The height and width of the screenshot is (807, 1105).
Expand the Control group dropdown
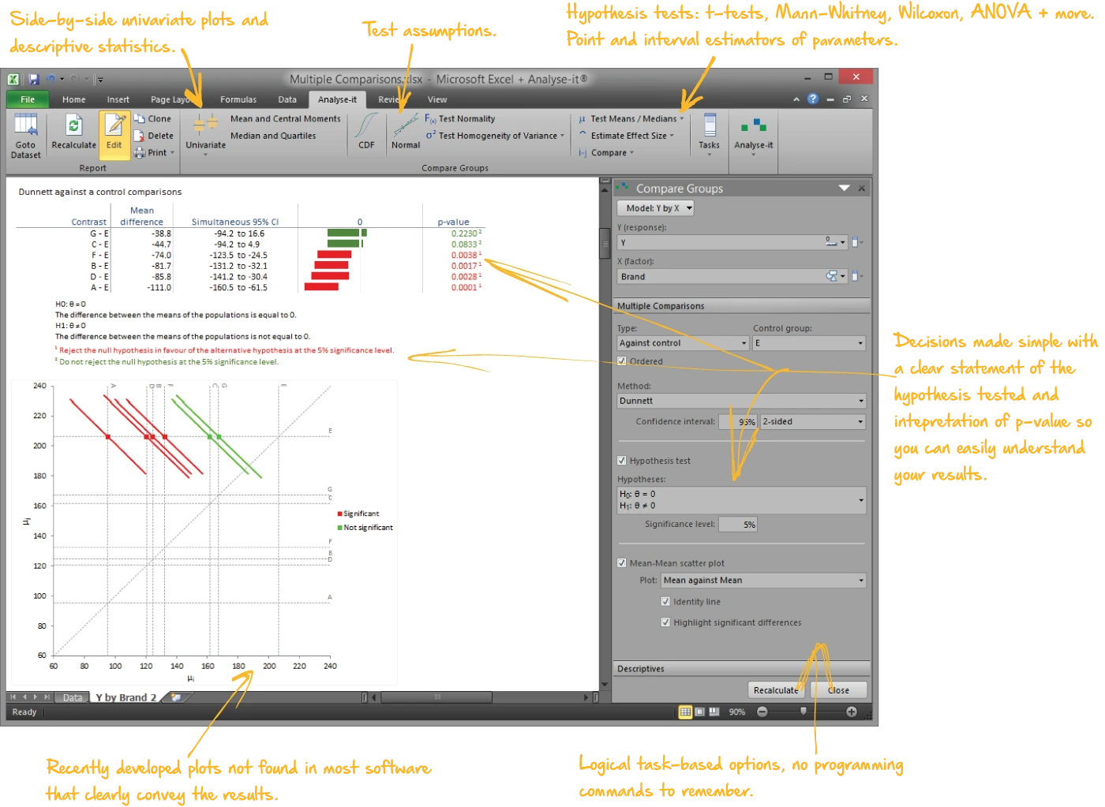click(808, 343)
